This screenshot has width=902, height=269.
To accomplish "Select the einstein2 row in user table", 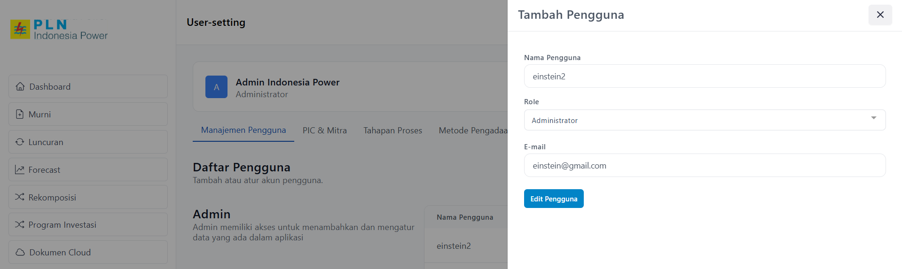I will coord(454,246).
